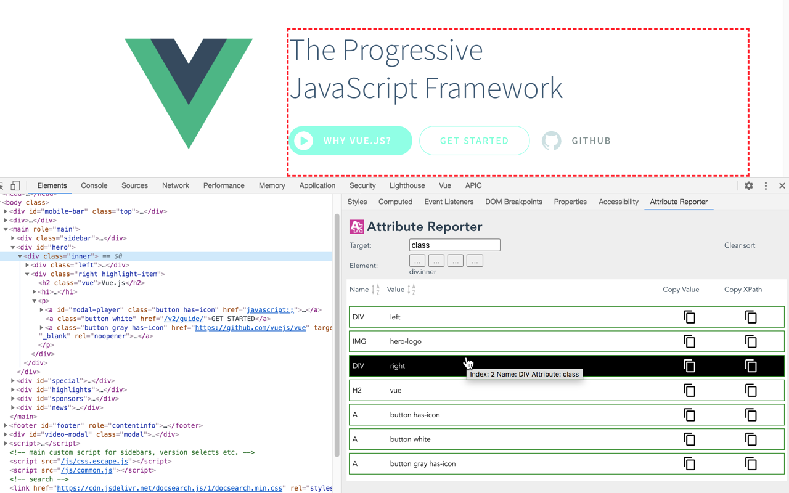Copy XPath for the 'left' row
The height and width of the screenshot is (493, 789).
click(751, 317)
